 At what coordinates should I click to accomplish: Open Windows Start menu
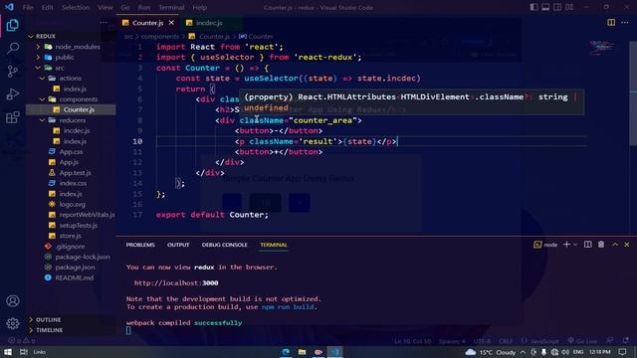tap(8, 352)
